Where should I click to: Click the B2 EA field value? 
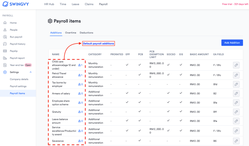tap(215, 93)
